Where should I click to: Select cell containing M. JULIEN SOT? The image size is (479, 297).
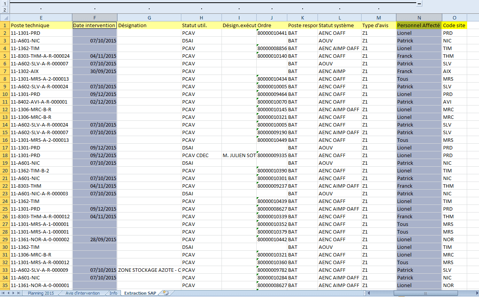(239, 155)
